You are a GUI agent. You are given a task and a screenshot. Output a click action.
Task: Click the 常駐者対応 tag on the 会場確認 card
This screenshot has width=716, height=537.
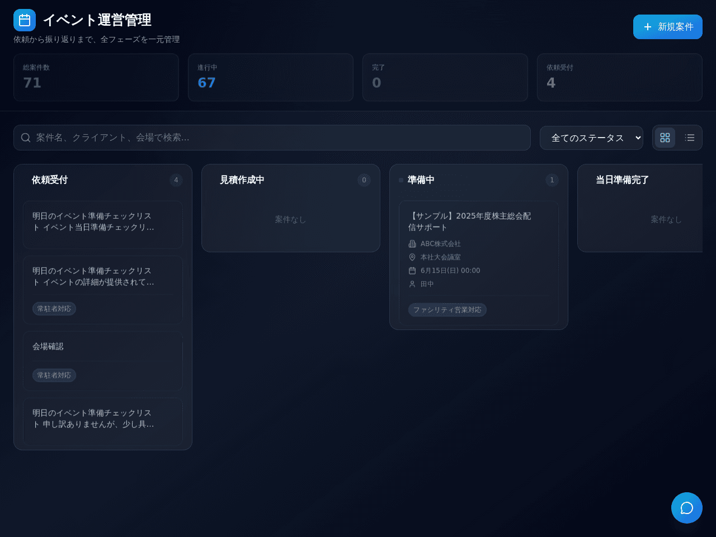54,375
